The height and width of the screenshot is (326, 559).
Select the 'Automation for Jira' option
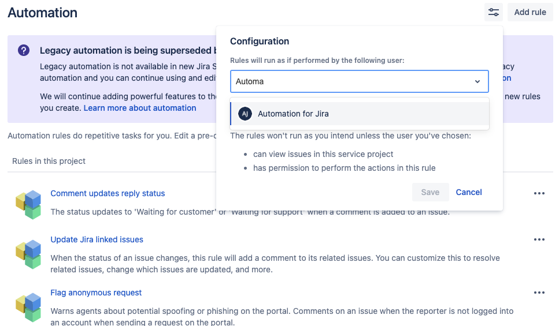coord(360,114)
